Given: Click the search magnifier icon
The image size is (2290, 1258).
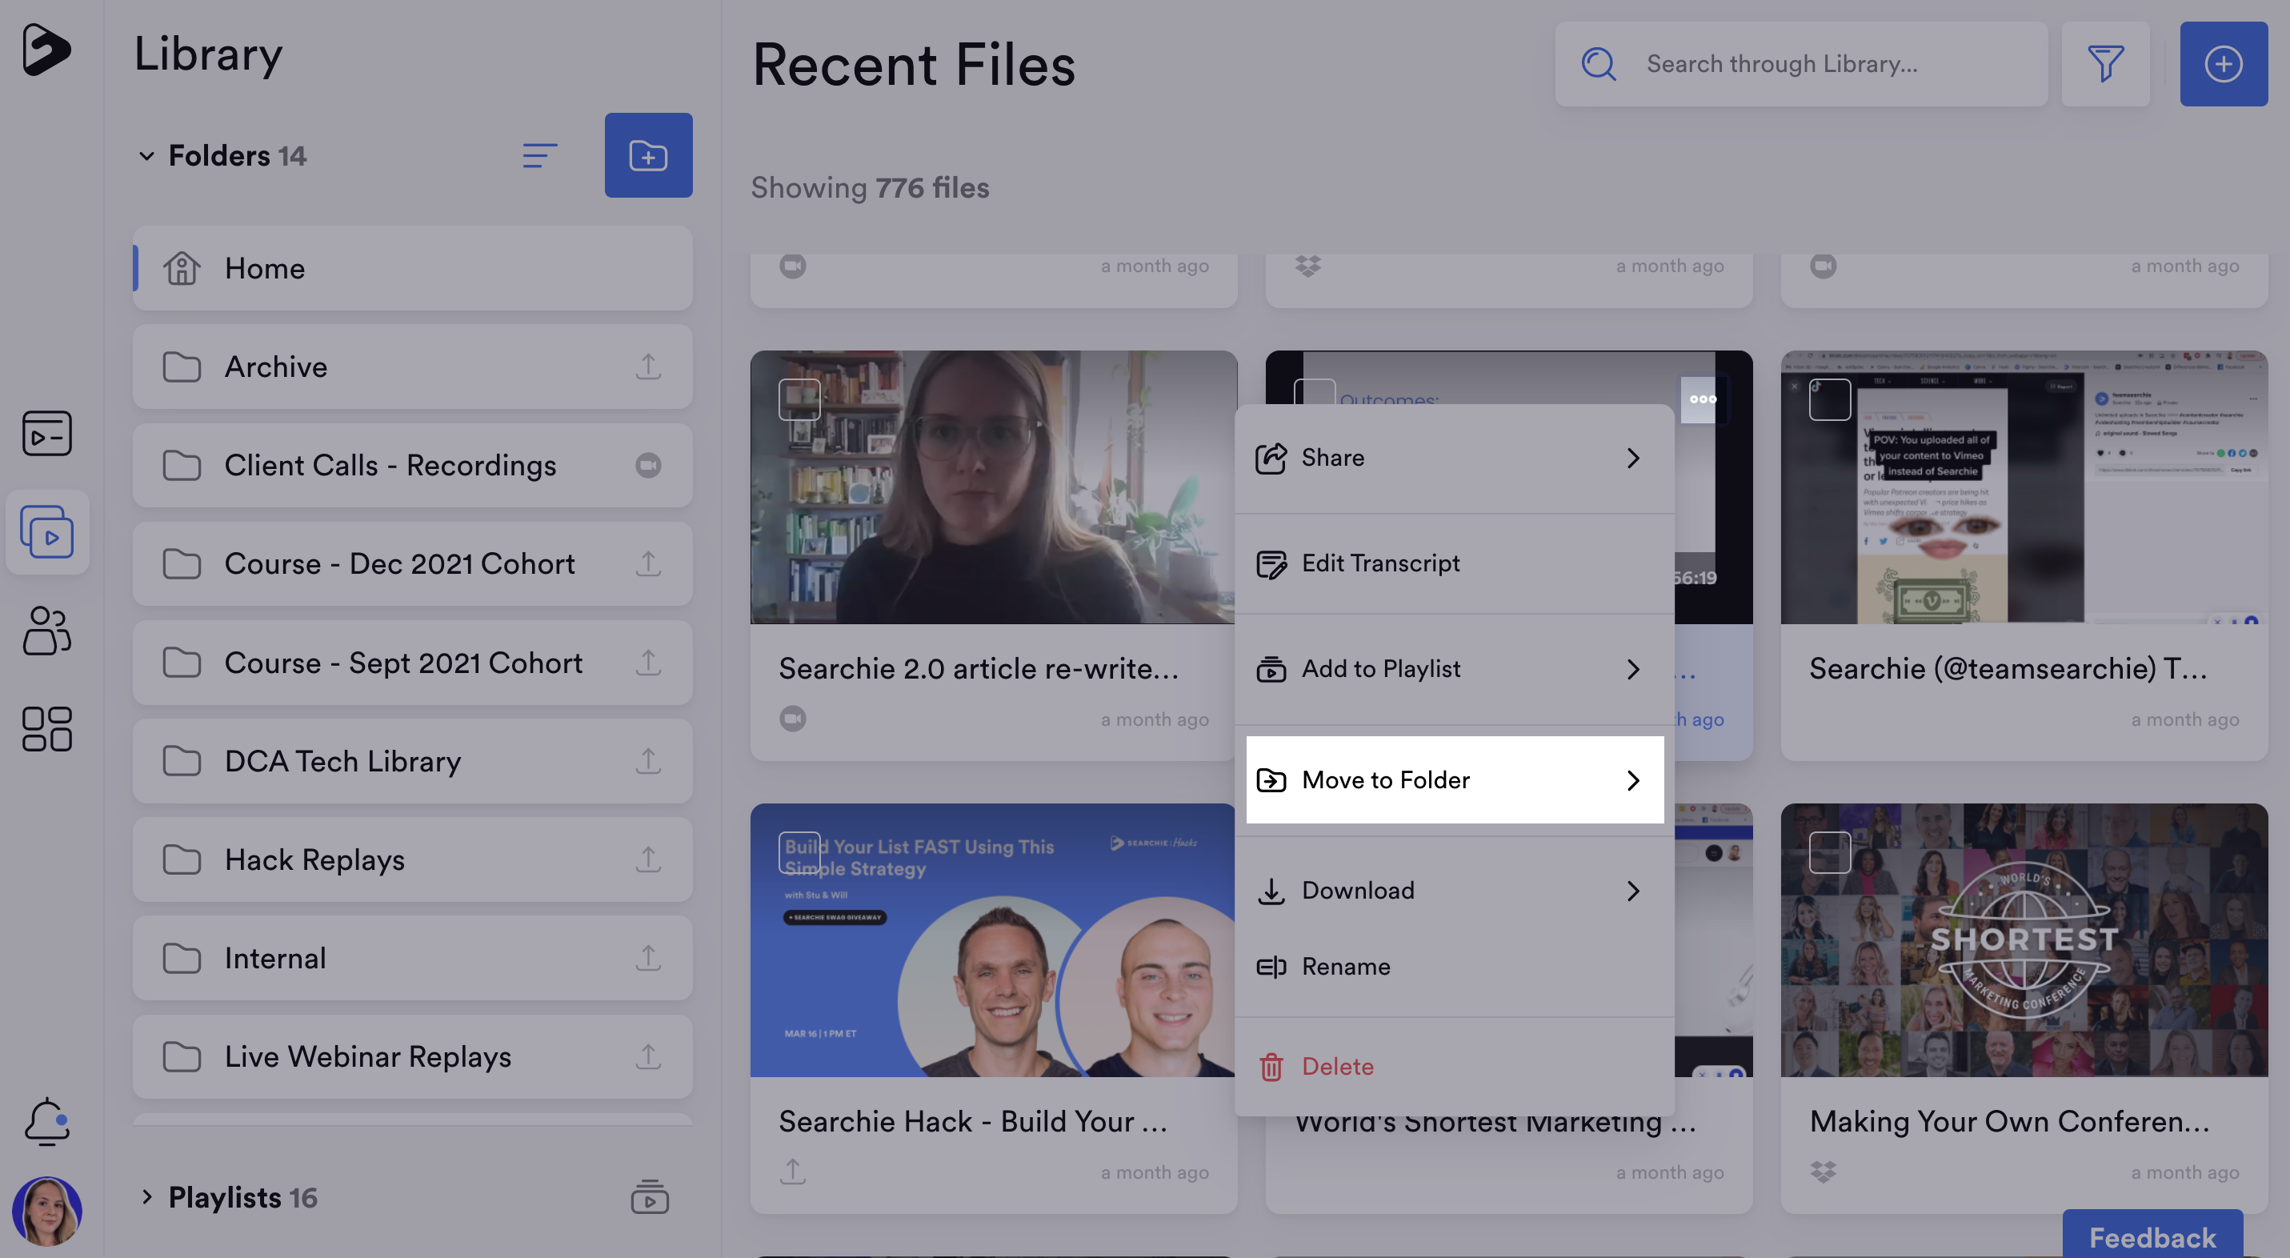Looking at the screenshot, I should click(1599, 64).
